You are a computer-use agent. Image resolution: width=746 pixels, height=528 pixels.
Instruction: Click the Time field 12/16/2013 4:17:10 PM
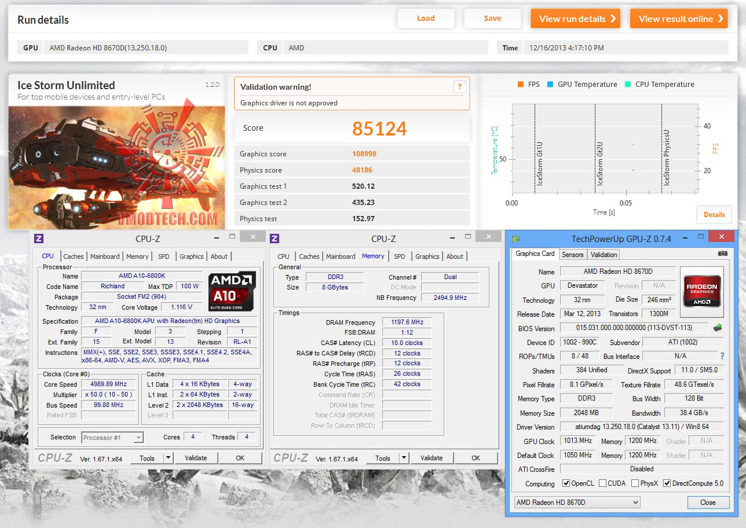626,48
